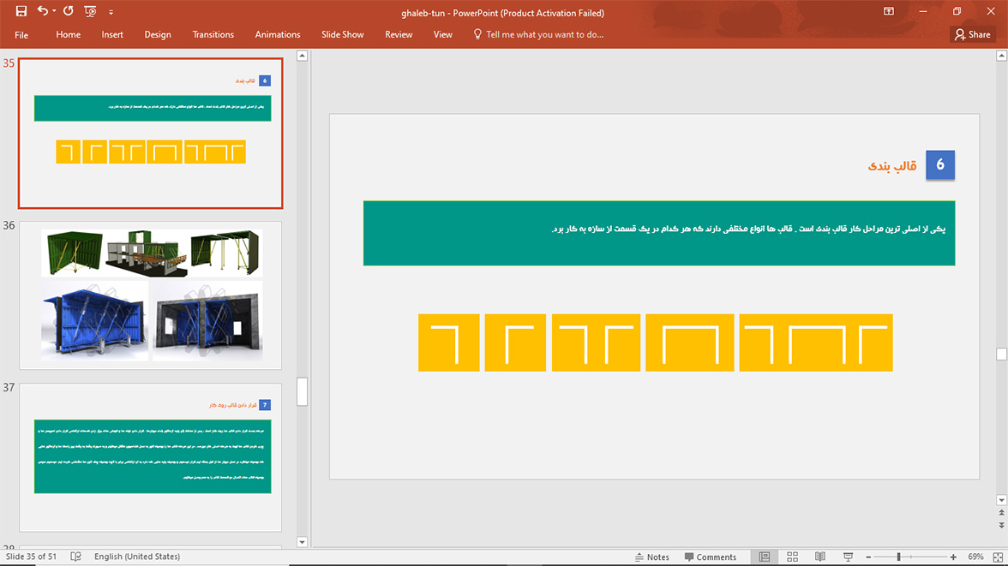This screenshot has height=566, width=1008.
Task: Switch to Slide Show tab
Action: point(343,35)
